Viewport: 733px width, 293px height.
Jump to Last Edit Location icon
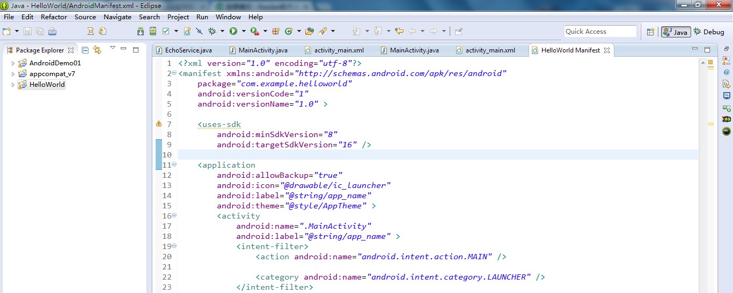[399, 32]
